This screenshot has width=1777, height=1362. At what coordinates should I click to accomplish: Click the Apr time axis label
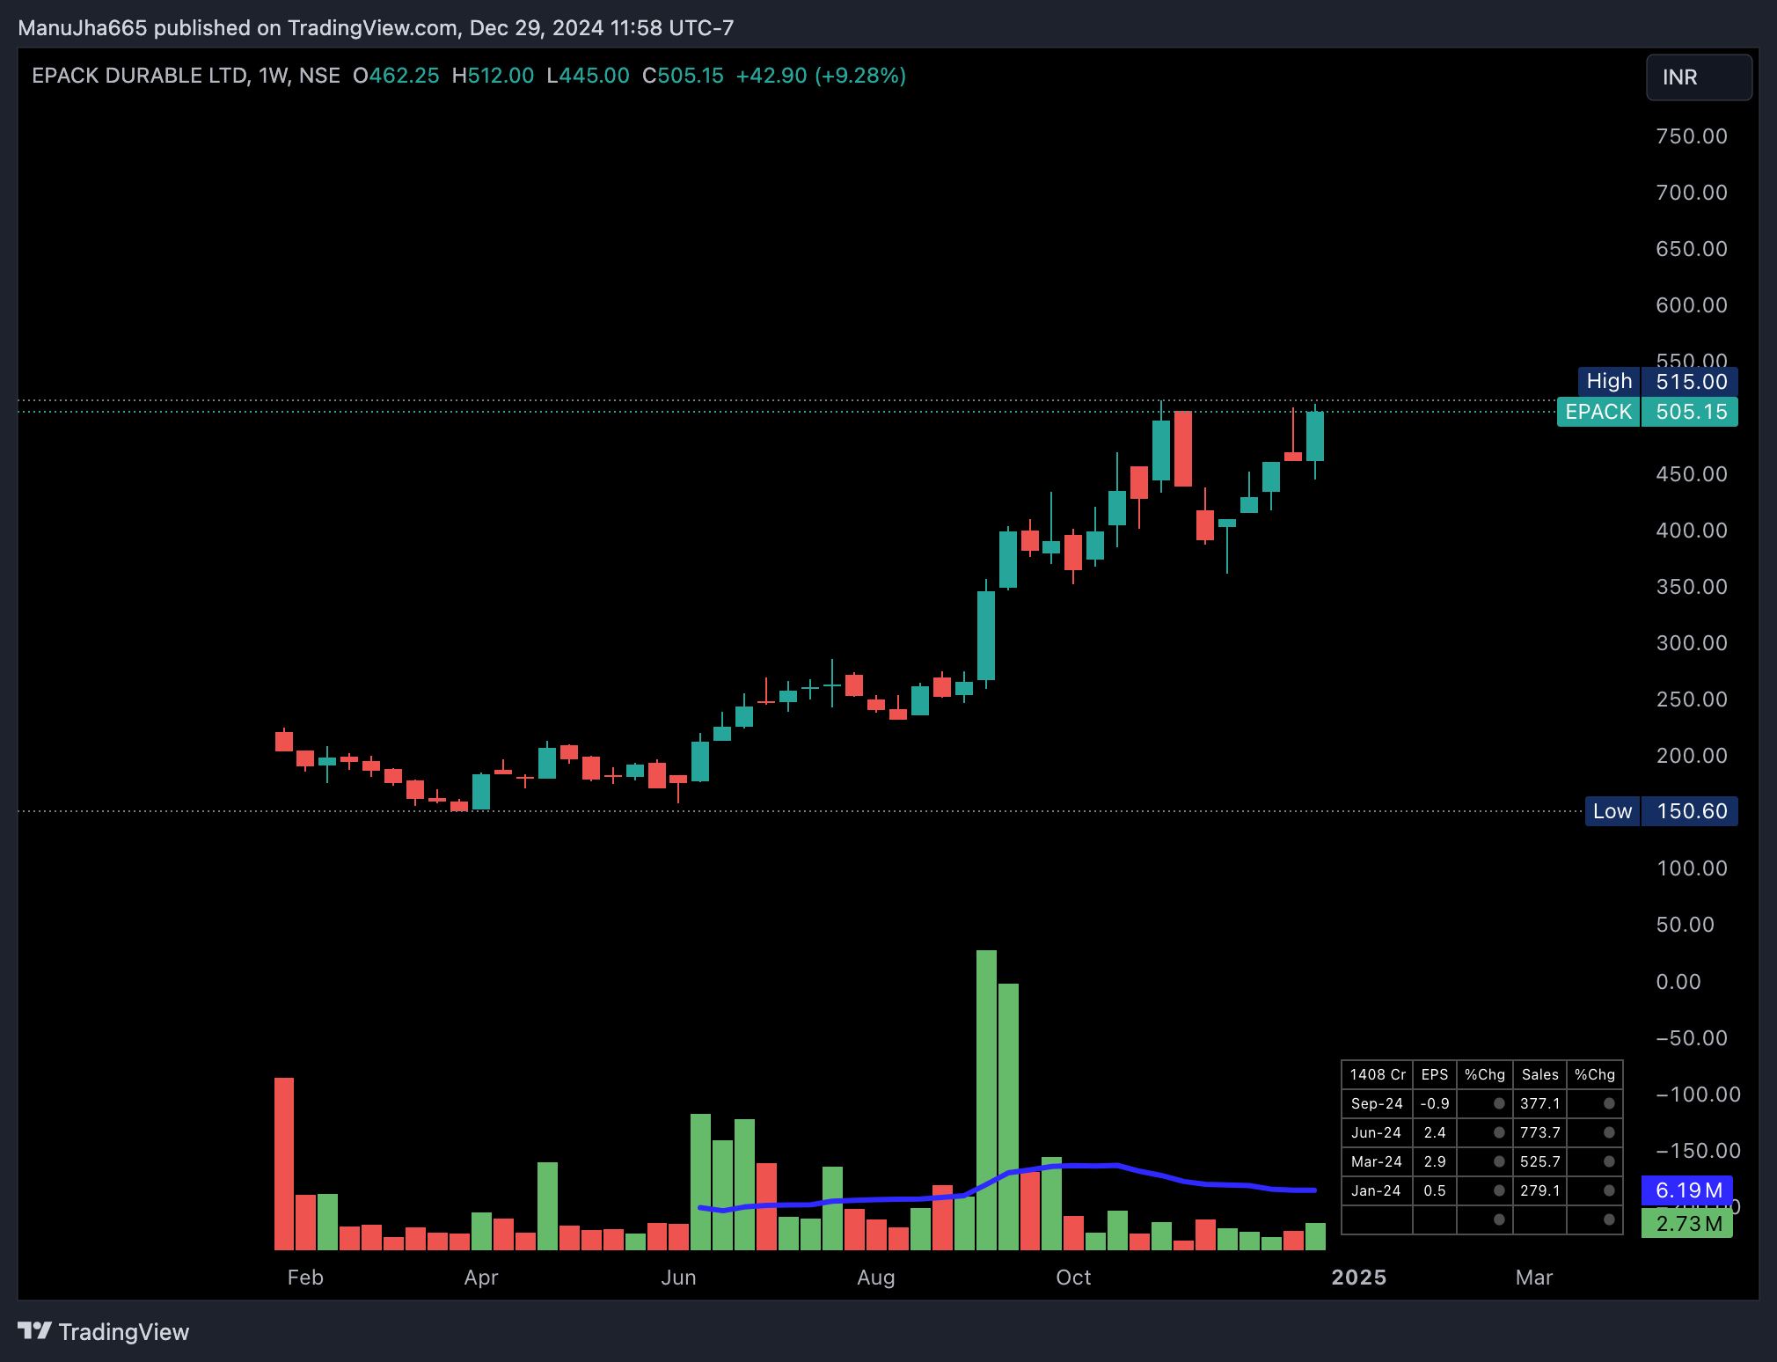(x=481, y=1278)
